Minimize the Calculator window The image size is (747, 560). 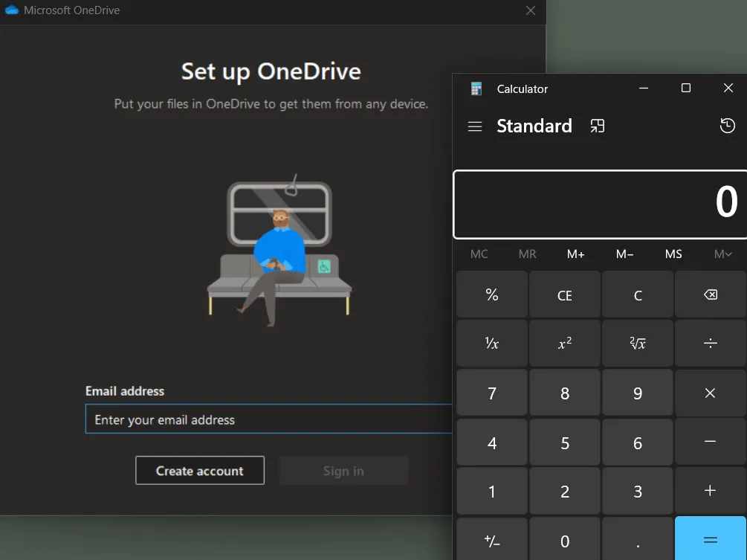coord(643,88)
